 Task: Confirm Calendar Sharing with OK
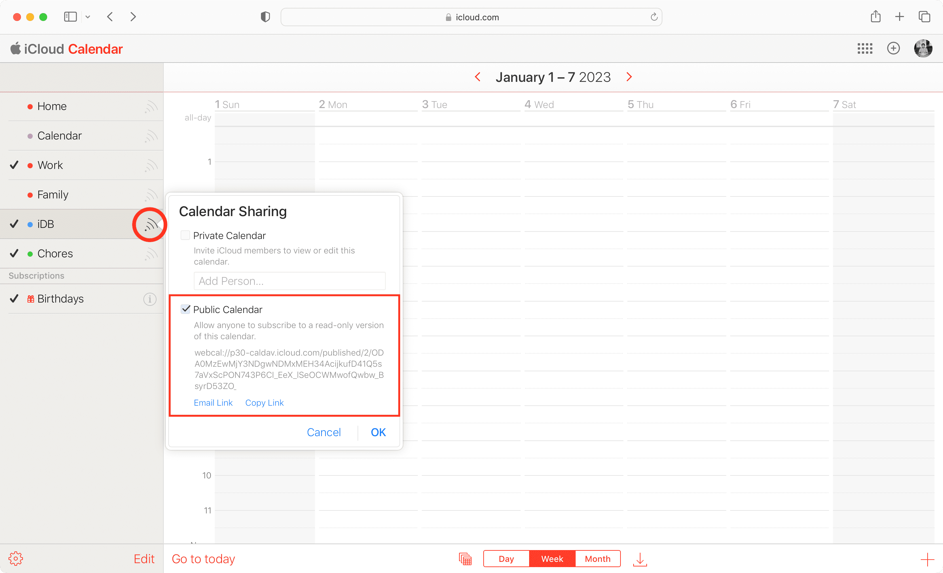pyautogui.click(x=378, y=433)
